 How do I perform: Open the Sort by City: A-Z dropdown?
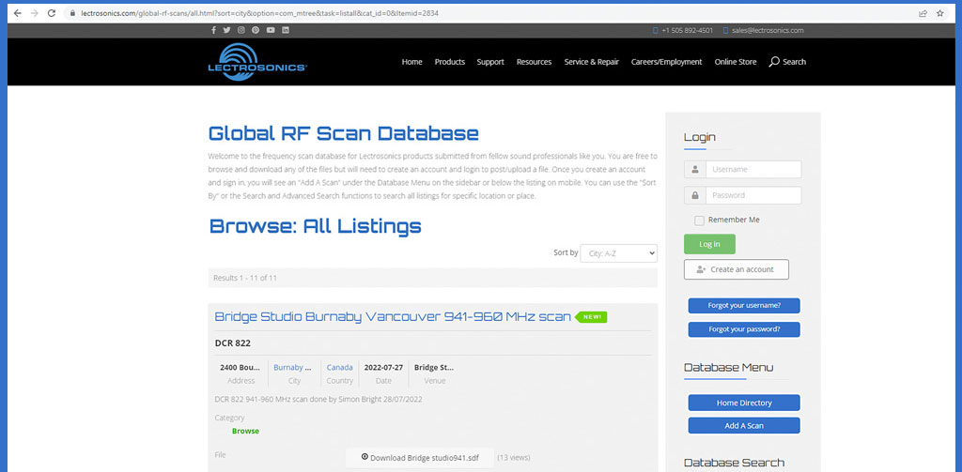[618, 253]
